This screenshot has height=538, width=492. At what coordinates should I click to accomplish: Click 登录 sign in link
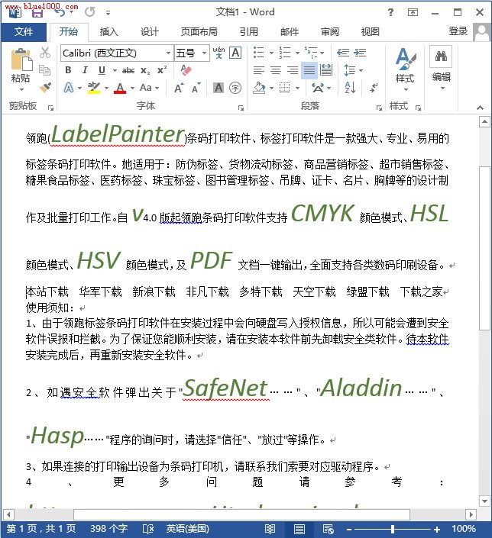coord(458,31)
